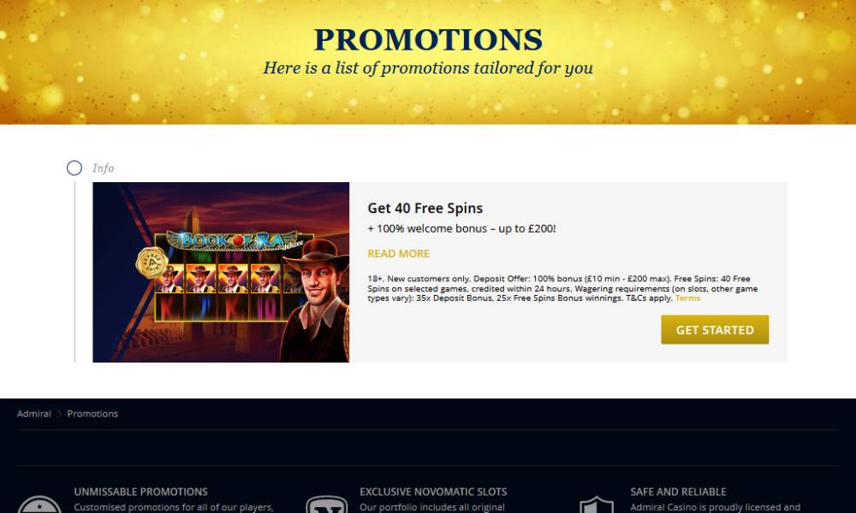Viewport: 856px width, 513px height.
Task: Click the Book of Ra deluxe logo
Action: [235, 240]
